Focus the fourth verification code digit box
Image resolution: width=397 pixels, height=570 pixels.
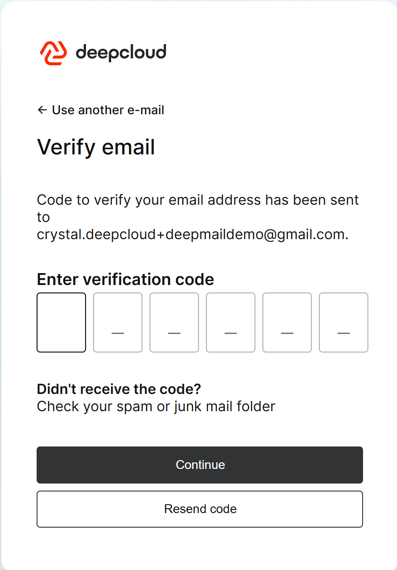(231, 322)
